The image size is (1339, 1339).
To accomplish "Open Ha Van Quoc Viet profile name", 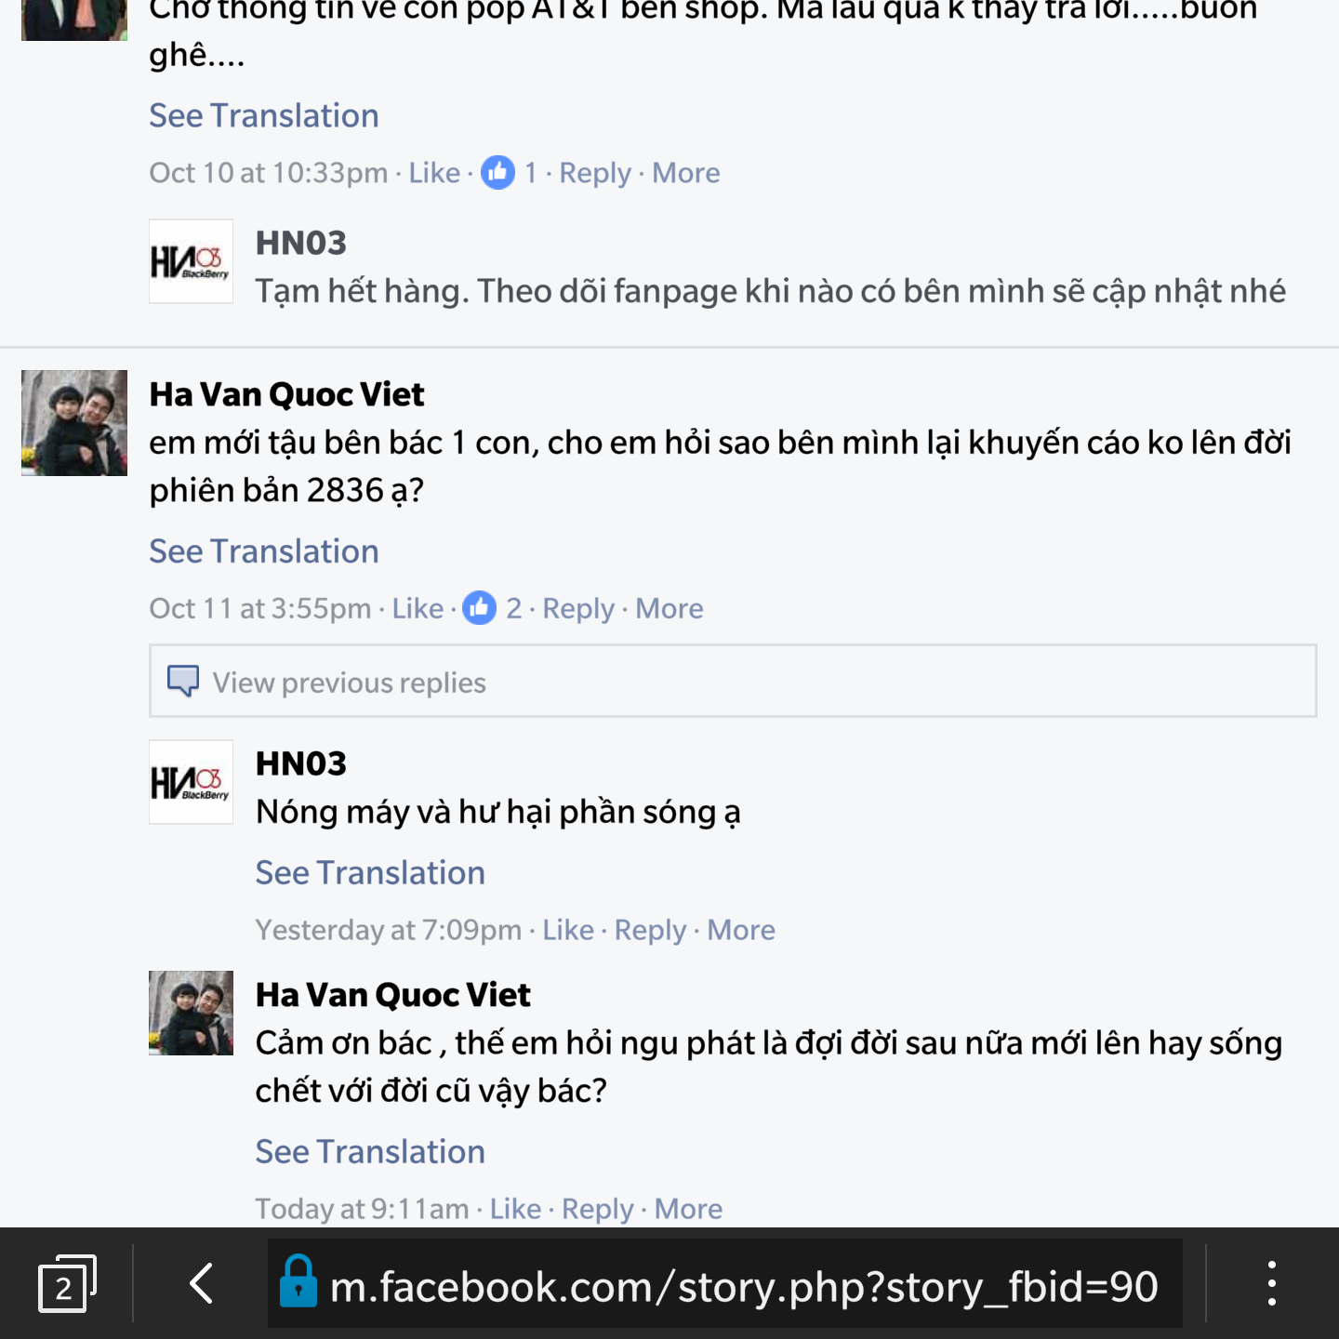I will [286, 394].
